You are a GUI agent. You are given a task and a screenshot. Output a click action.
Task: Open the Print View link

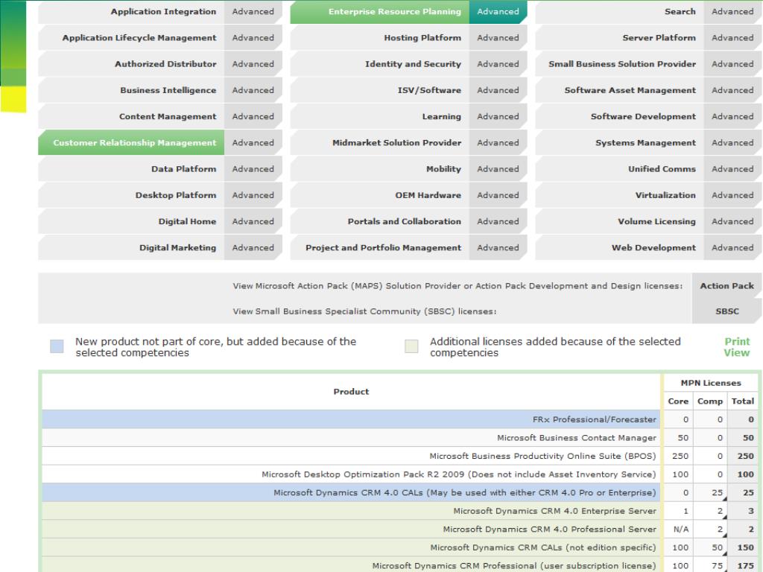tap(737, 347)
